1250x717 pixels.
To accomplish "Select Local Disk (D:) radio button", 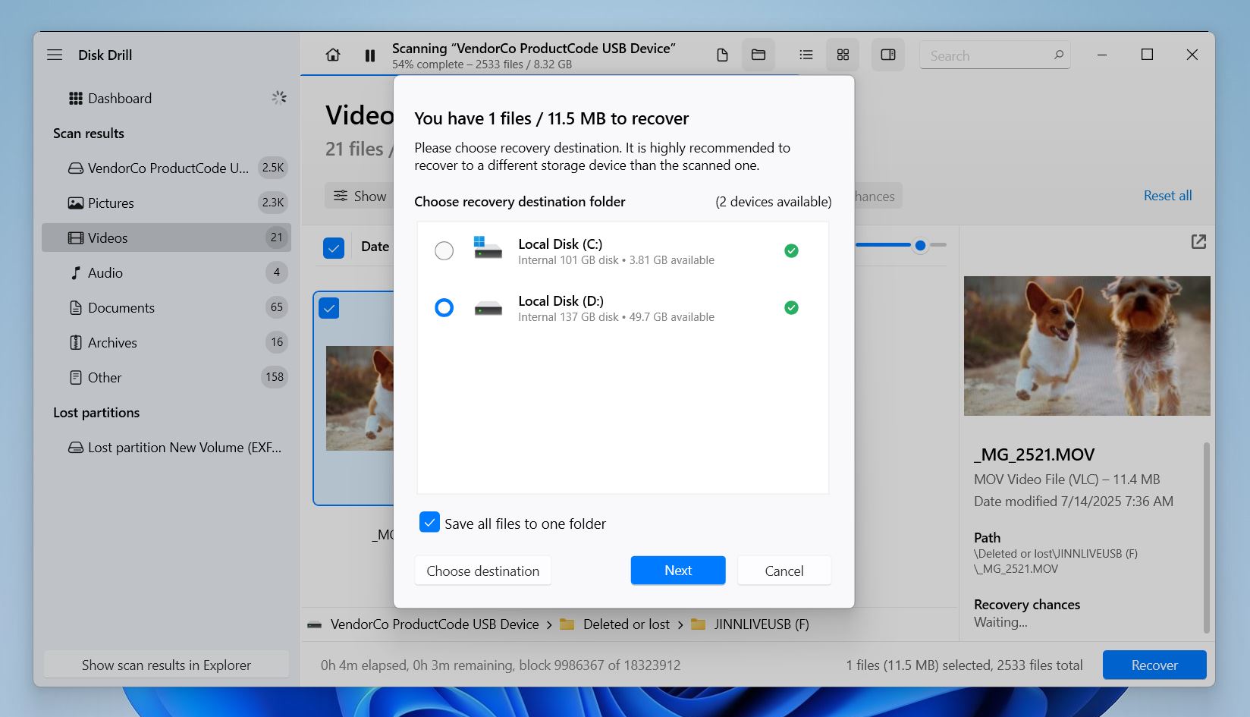I will [444, 307].
